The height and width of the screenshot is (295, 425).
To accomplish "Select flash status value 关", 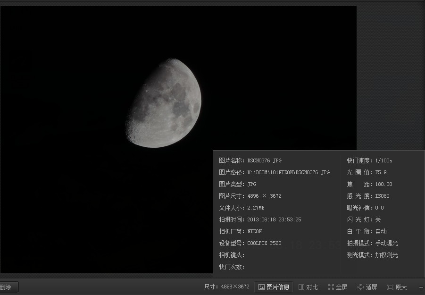I will click(378, 219).
